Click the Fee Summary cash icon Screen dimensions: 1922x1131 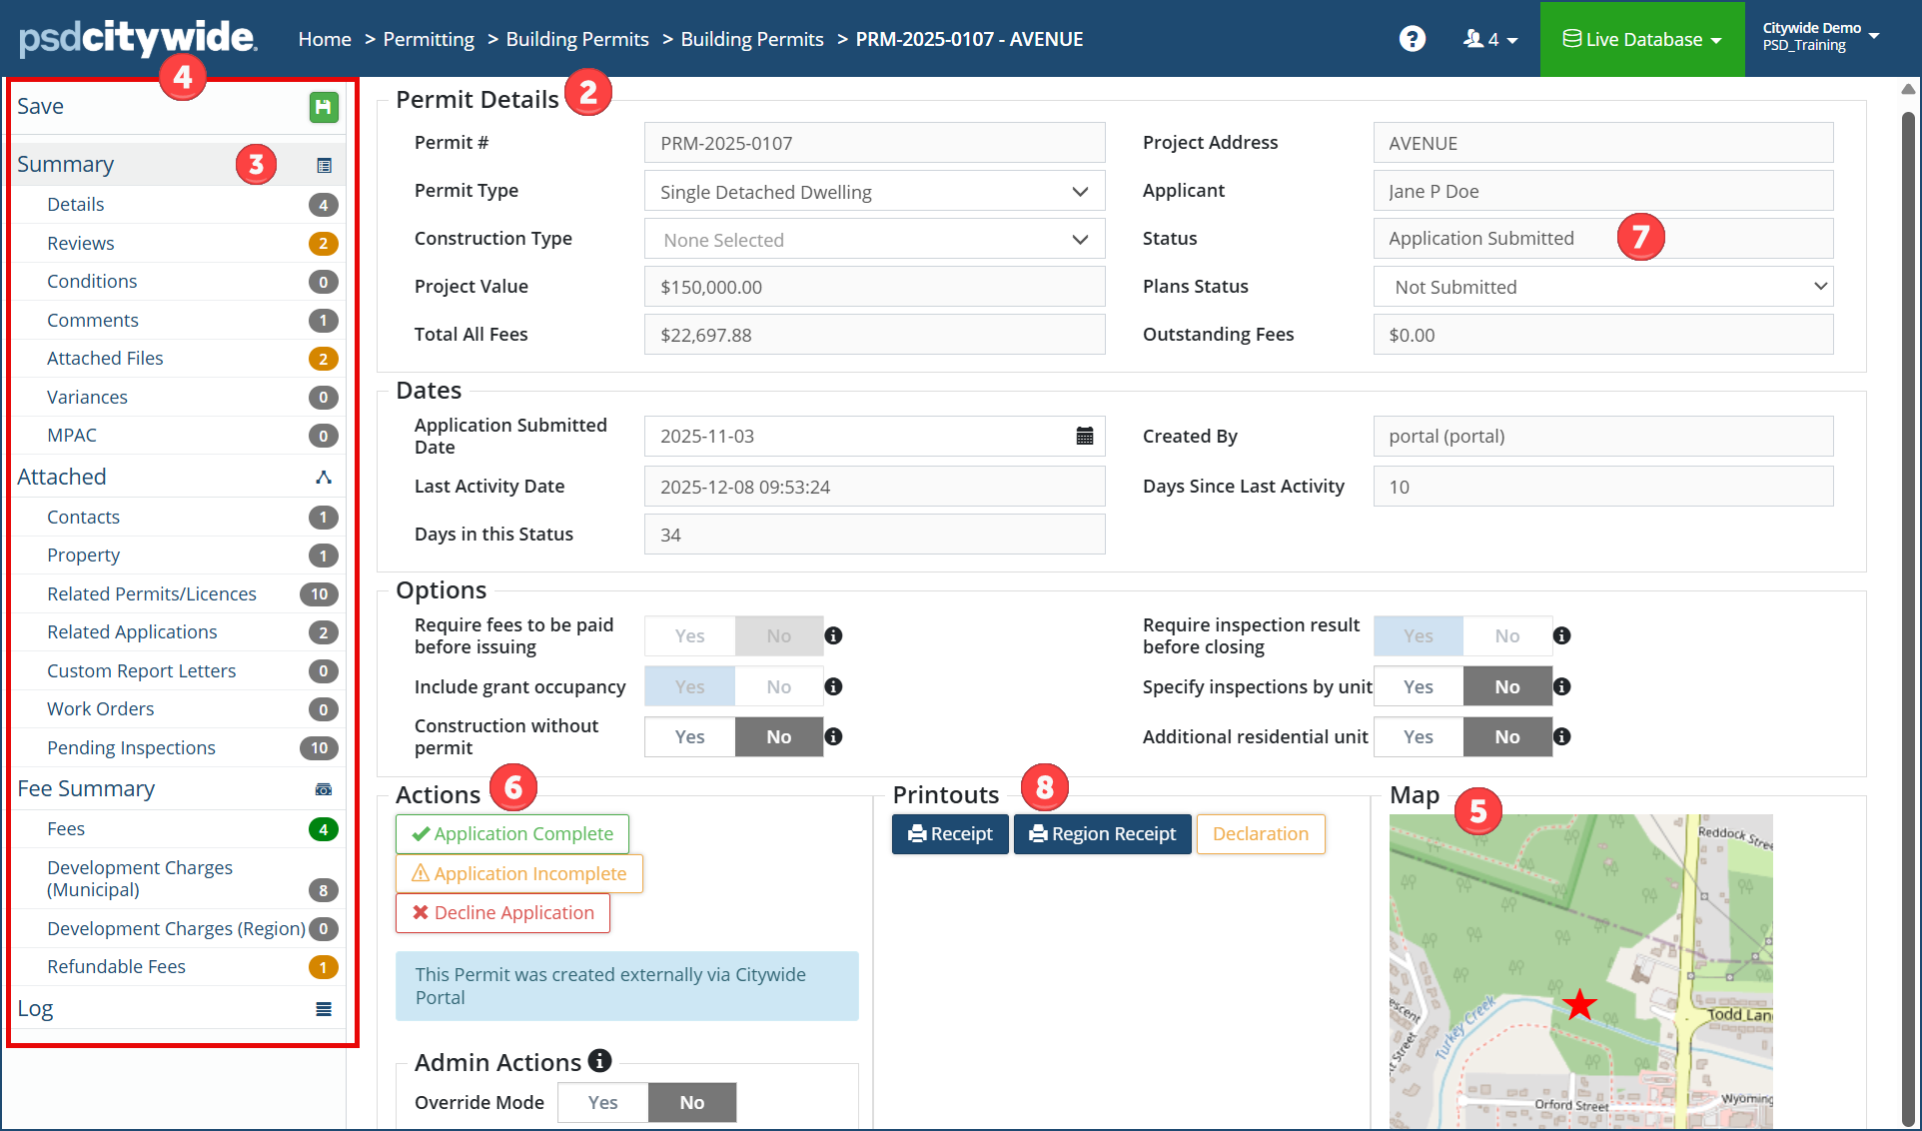324,789
